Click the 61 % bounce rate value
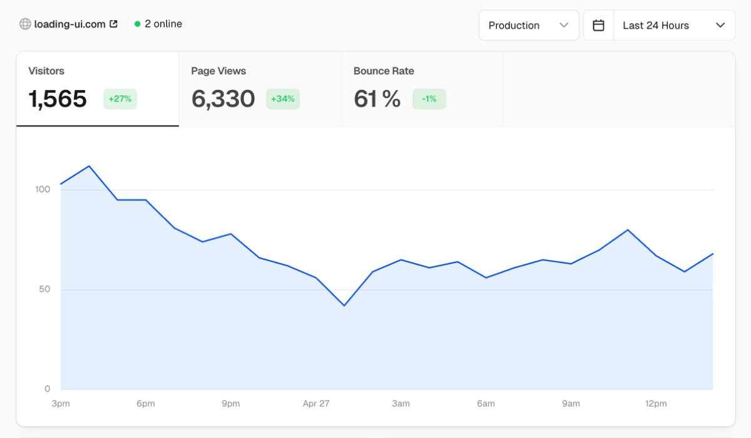This screenshot has height=438, width=751. pos(377,99)
